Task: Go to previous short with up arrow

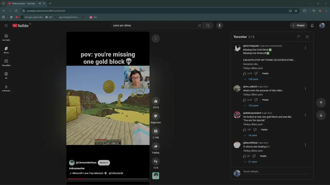Action: click(x=321, y=103)
